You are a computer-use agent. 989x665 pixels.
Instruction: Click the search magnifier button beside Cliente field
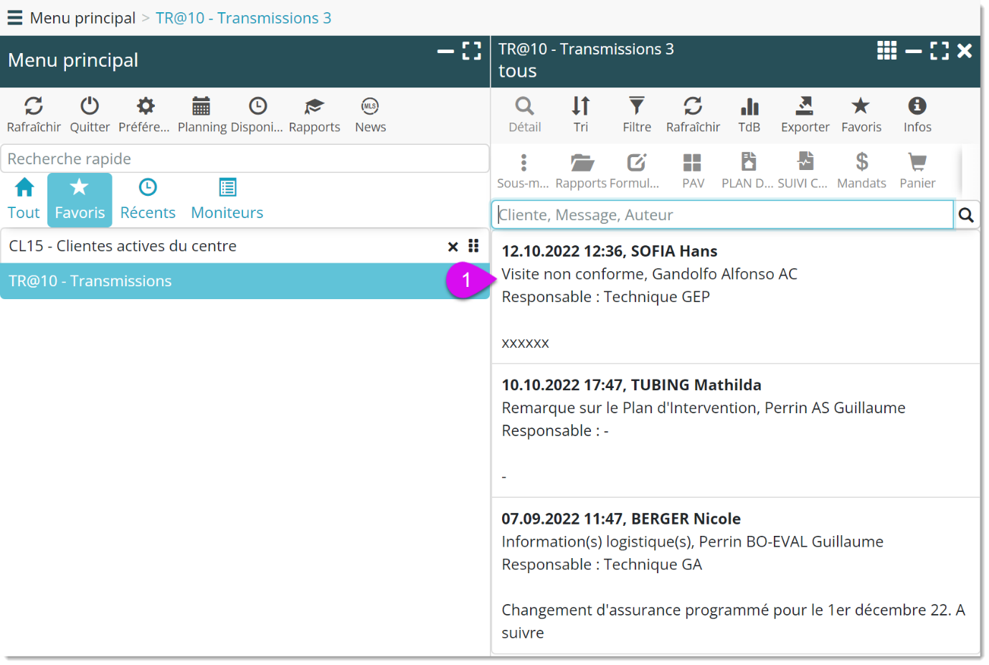coord(966,215)
